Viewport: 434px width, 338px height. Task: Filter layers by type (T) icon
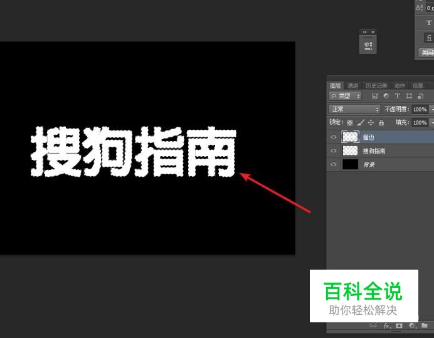398,96
